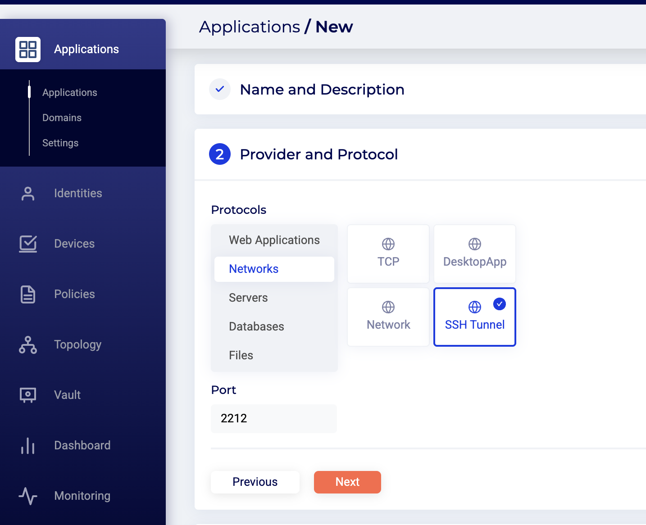
Task: Collapse the Provider and Protocol section header
Action: [318, 154]
